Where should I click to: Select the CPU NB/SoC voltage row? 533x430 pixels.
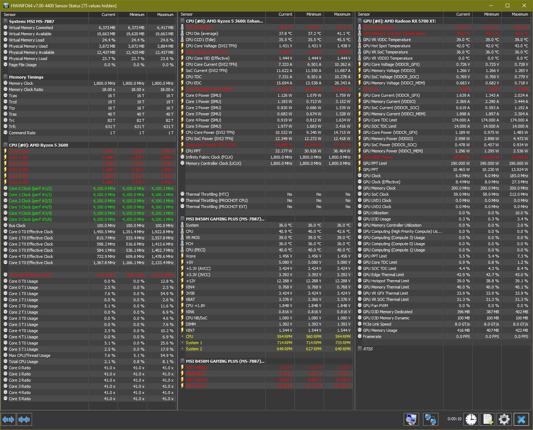pyautogui.click(x=266, y=318)
